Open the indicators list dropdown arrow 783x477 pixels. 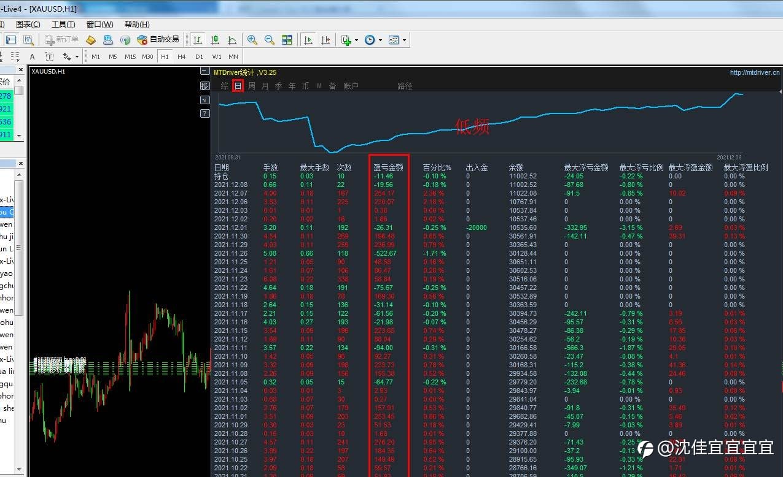pos(357,40)
